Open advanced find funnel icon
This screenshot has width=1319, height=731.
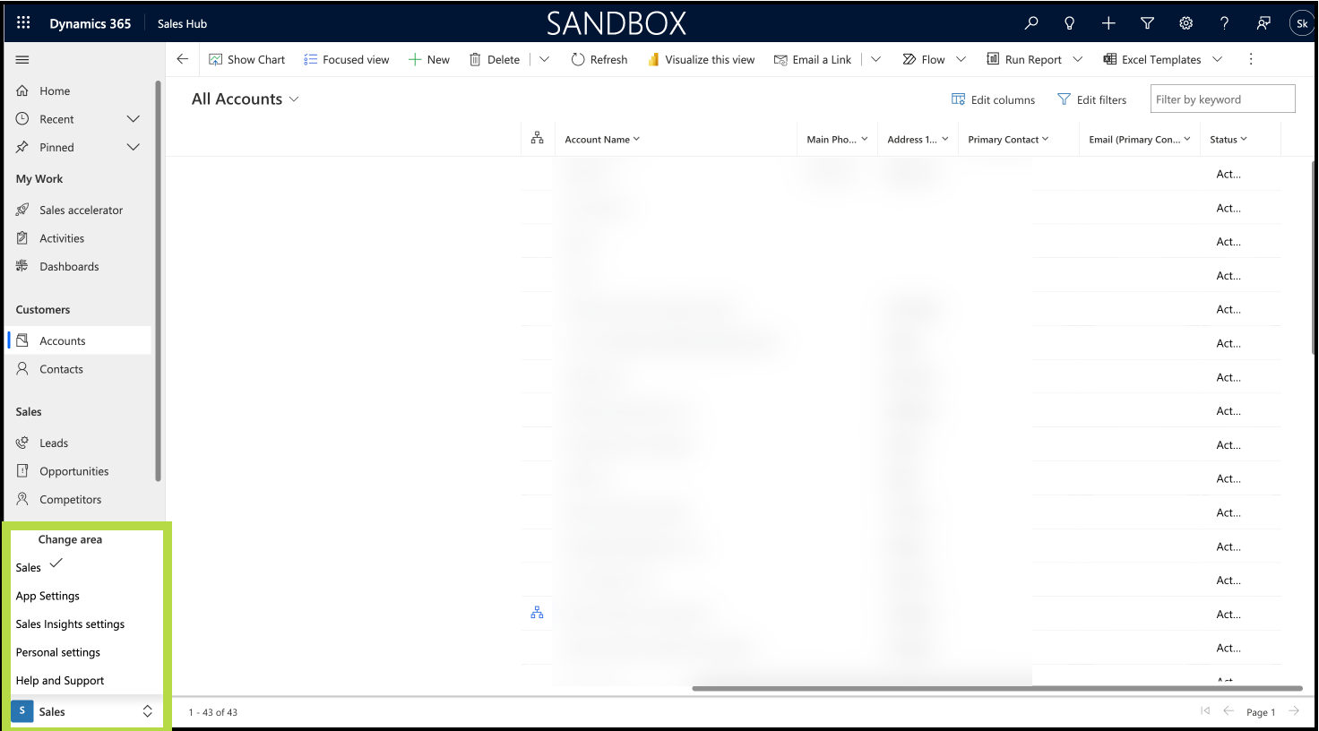pos(1147,23)
